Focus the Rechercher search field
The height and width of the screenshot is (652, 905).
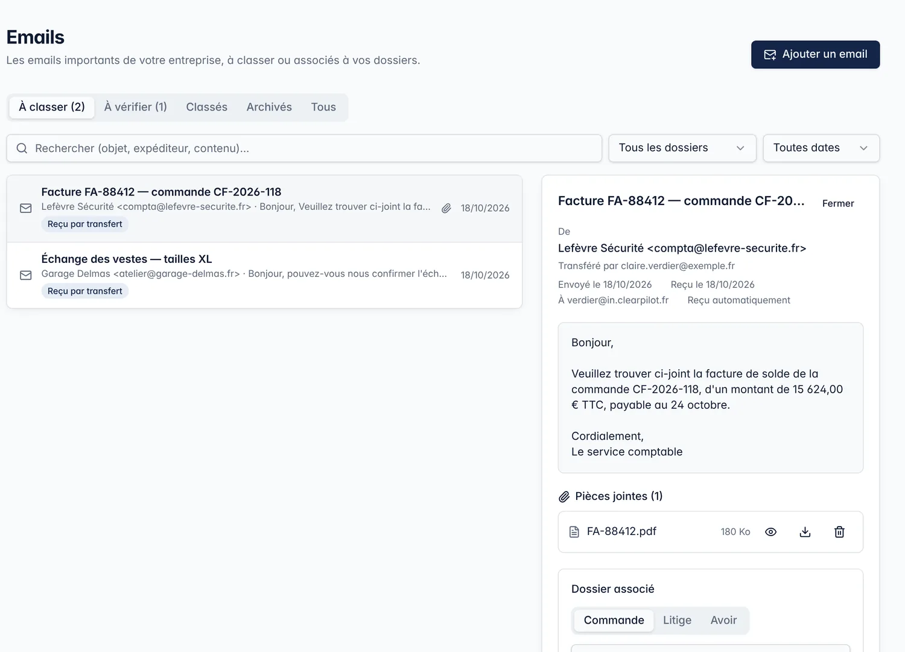point(304,148)
